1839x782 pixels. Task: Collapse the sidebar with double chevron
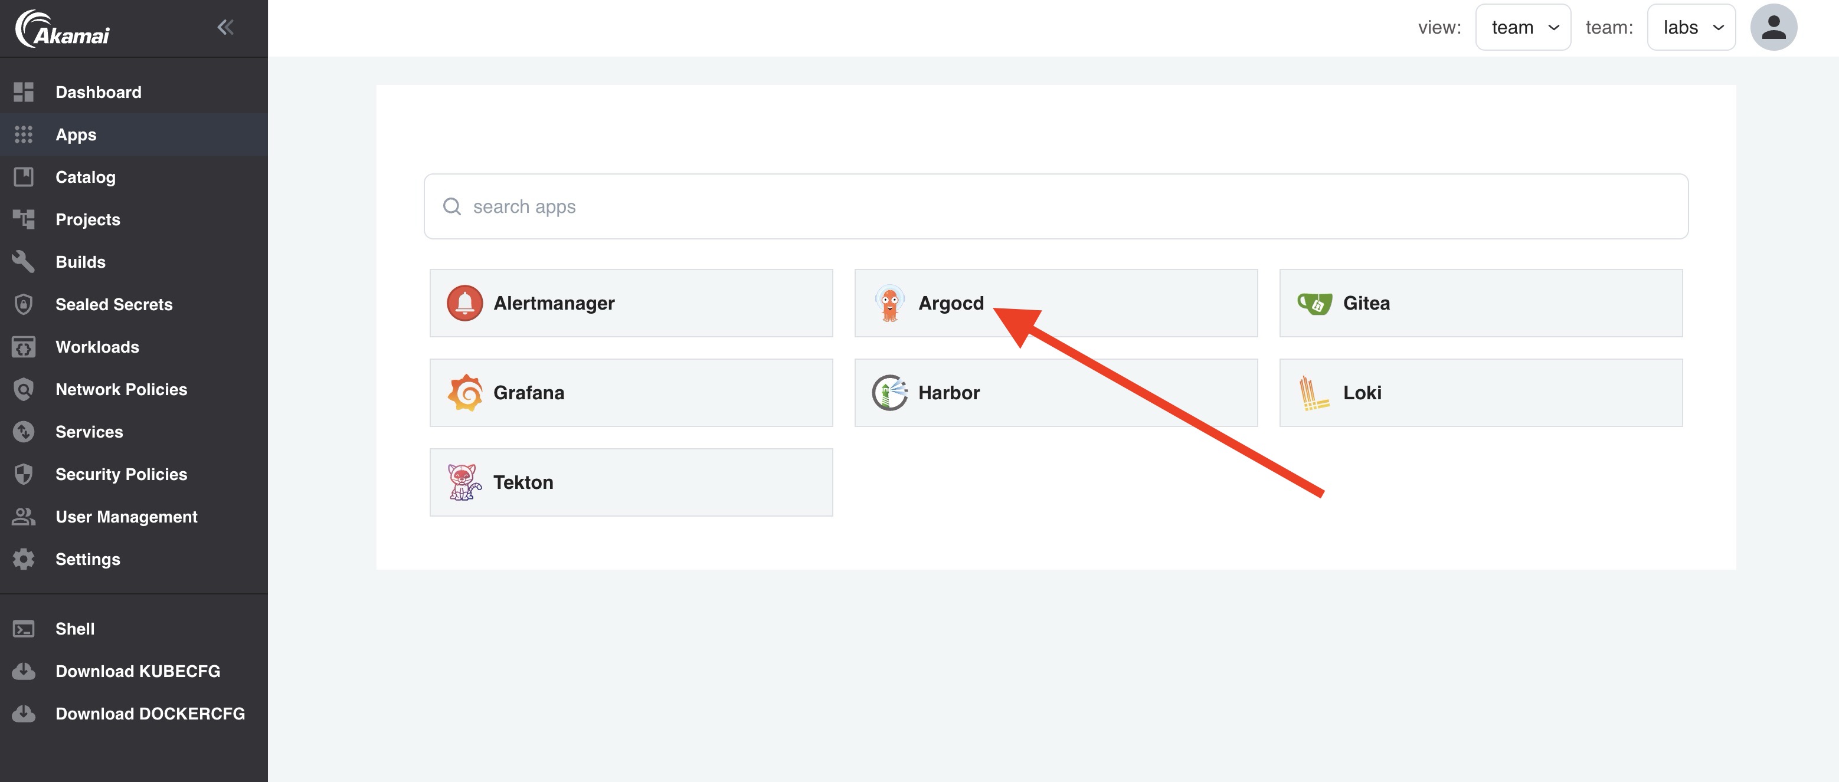coord(225,27)
